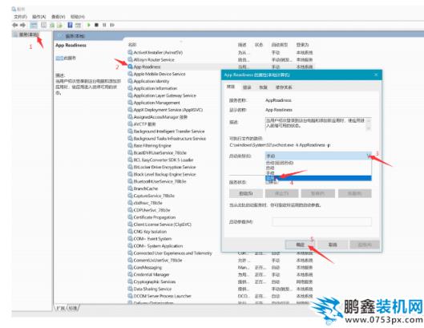Image resolution: width=424 pixels, height=328 pixels.
Task: Click the OK button in properties dialog
Action: click(300, 245)
